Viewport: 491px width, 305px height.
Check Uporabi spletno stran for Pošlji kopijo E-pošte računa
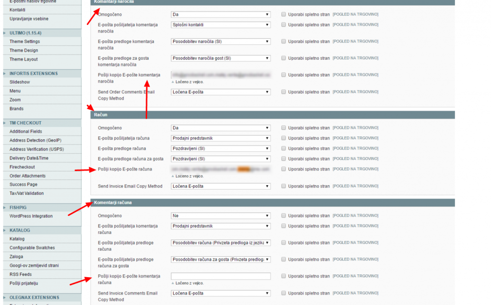[x=284, y=169]
